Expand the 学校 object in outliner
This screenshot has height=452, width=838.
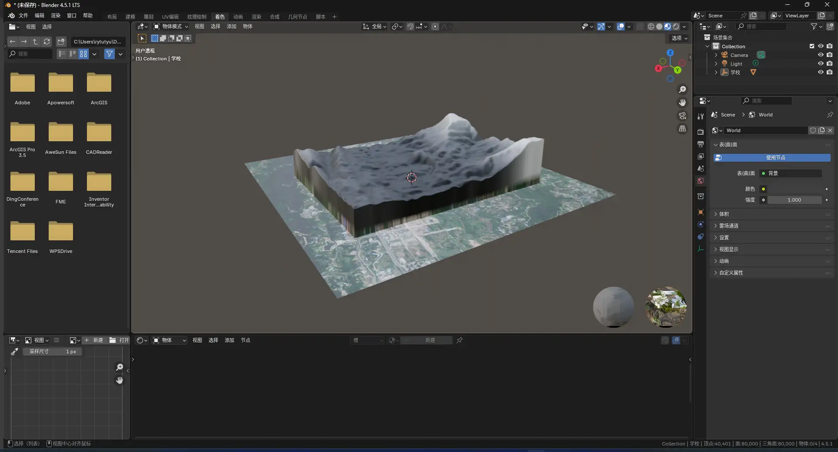pyautogui.click(x=716, y=72)
